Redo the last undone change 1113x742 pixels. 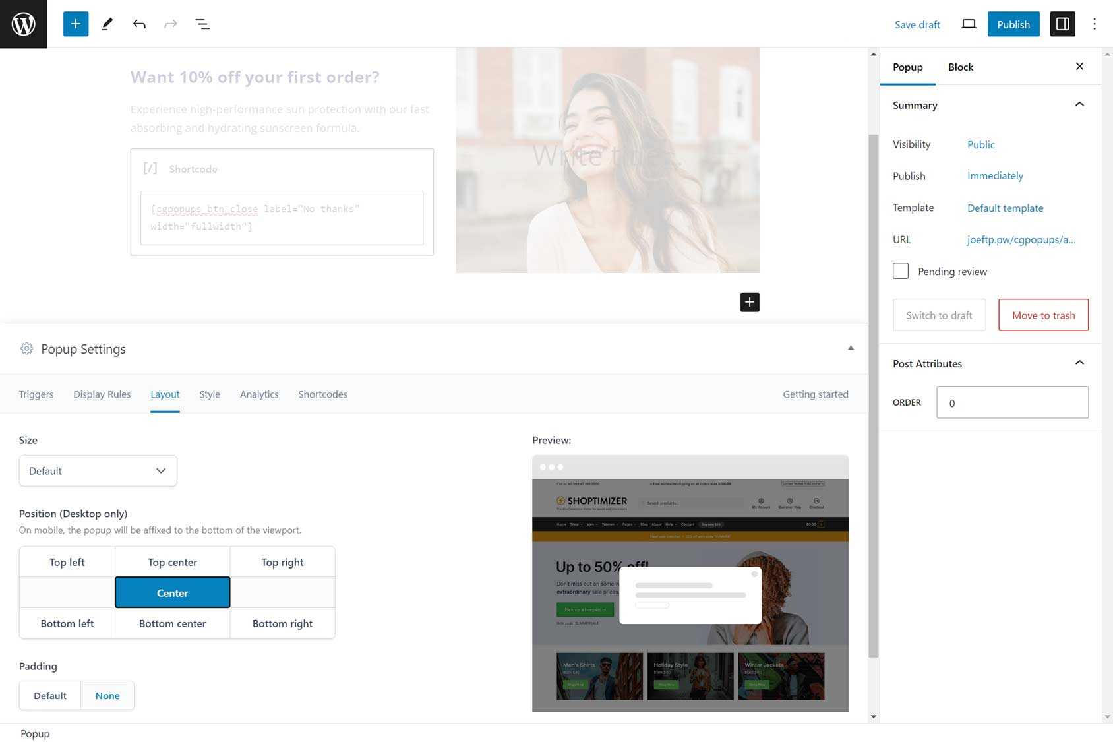coord(171,24)
